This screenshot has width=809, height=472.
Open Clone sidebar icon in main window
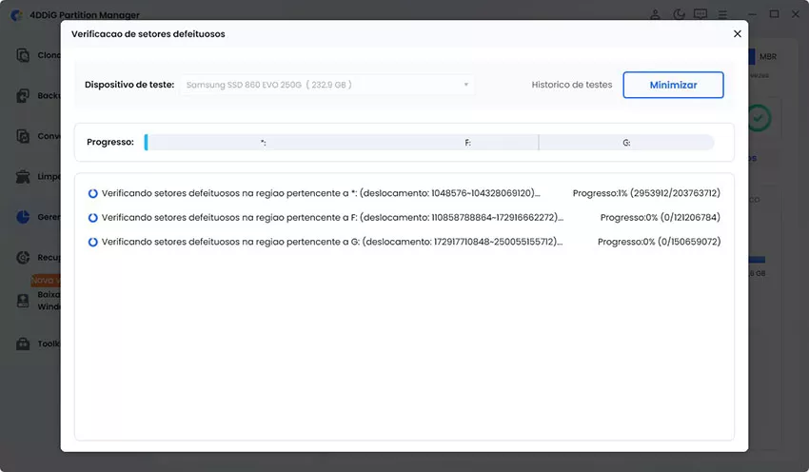[23, 54]
